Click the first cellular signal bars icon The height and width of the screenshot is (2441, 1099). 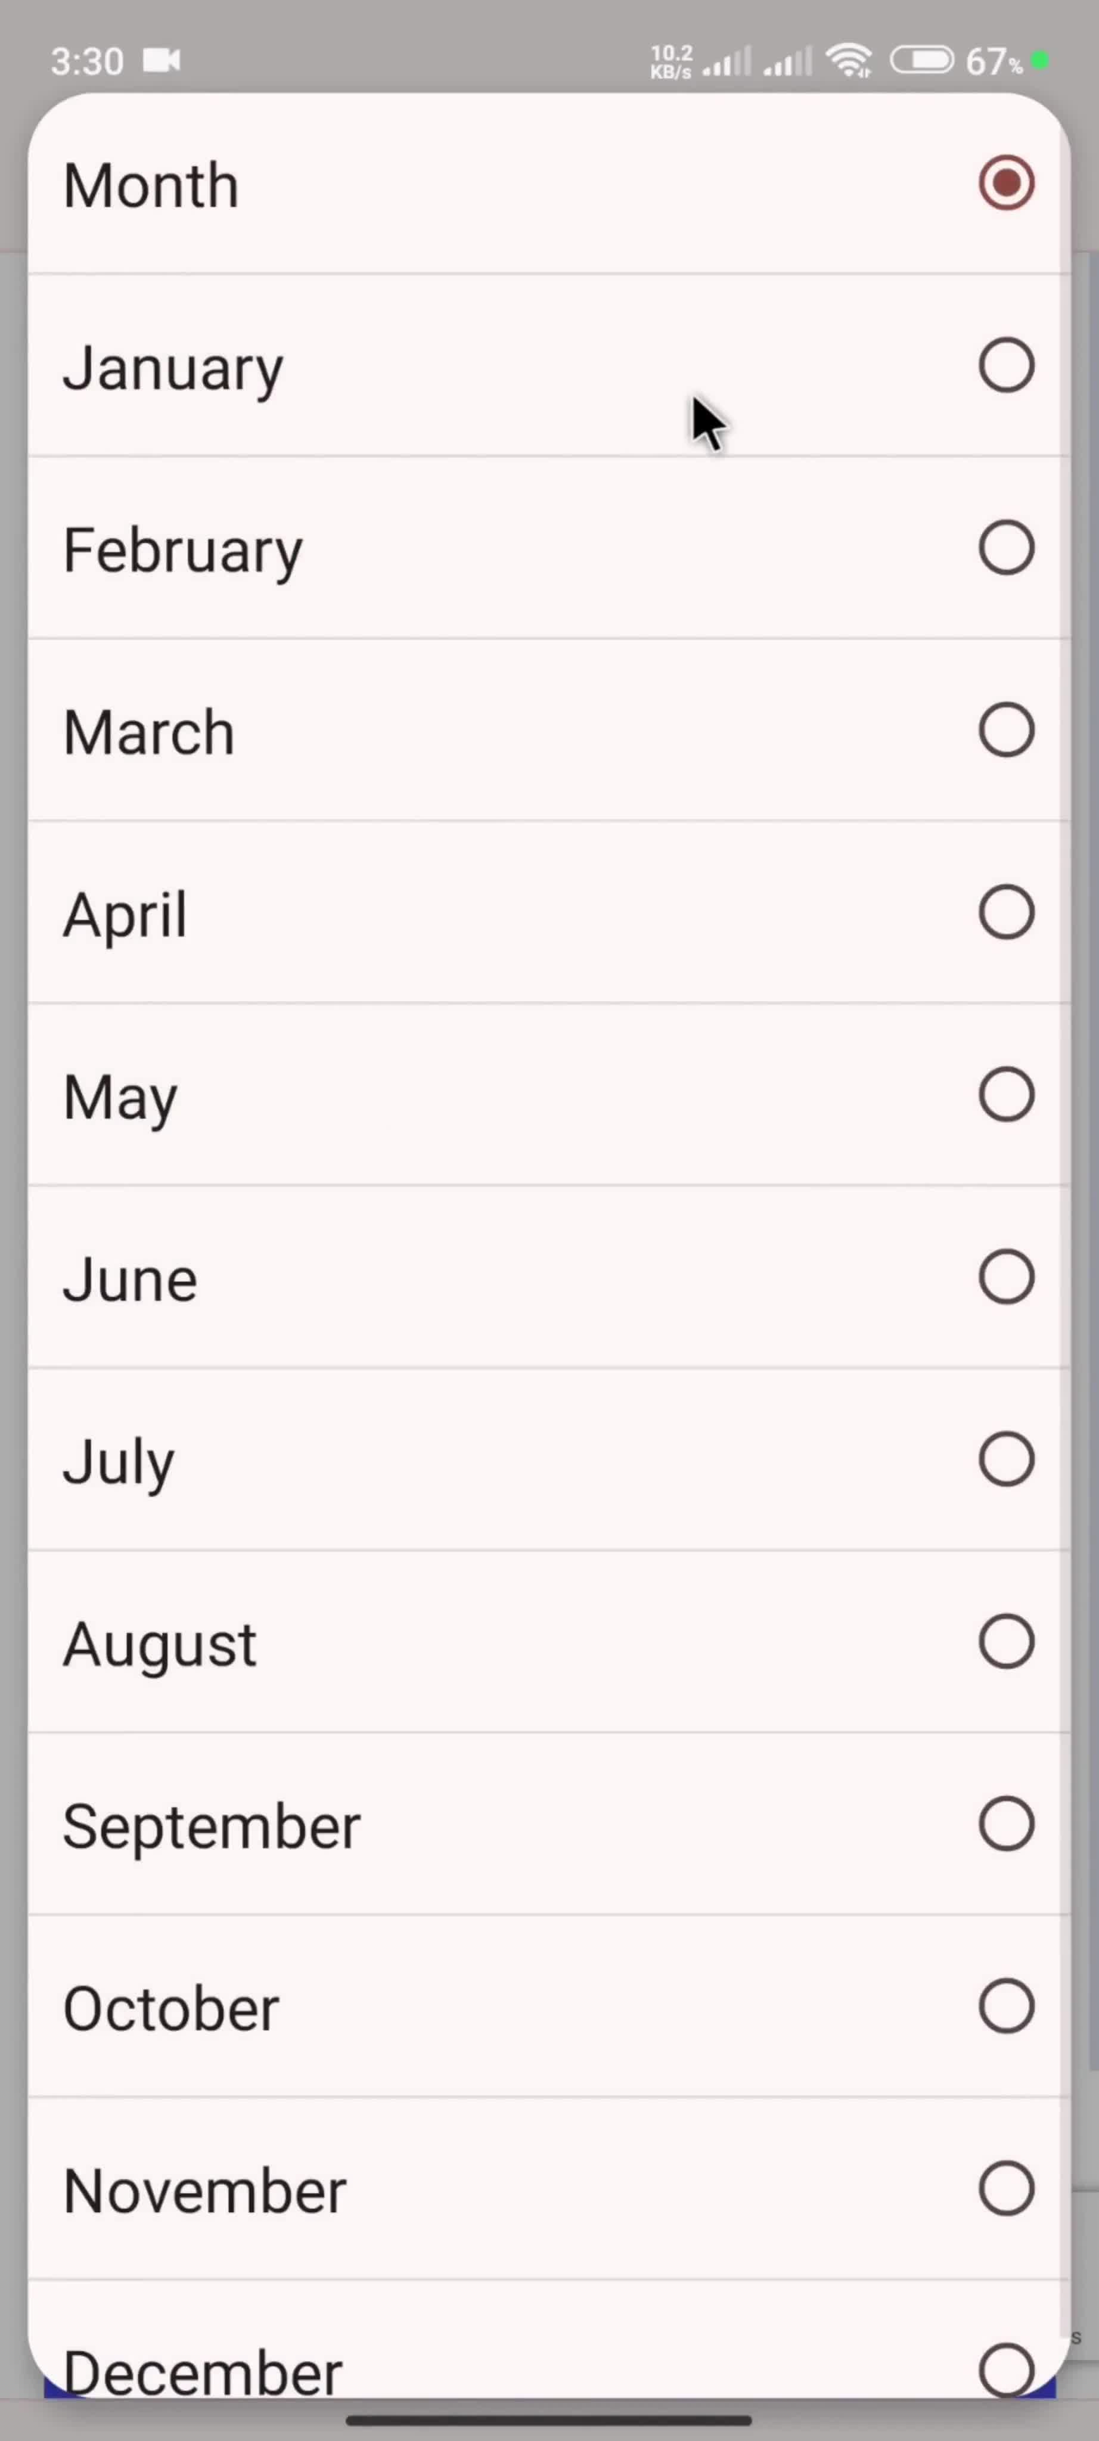point(728,63)
